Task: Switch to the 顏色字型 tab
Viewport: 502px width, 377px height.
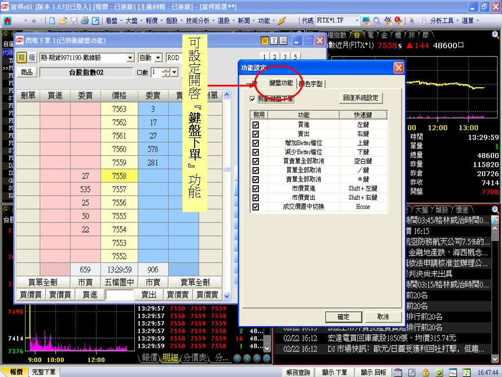Action: pyautogui.click(x=311, y=84)
